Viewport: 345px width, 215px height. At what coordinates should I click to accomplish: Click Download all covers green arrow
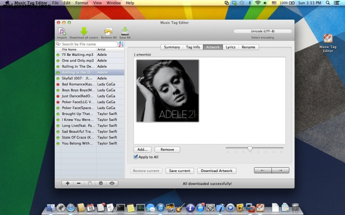84,31
